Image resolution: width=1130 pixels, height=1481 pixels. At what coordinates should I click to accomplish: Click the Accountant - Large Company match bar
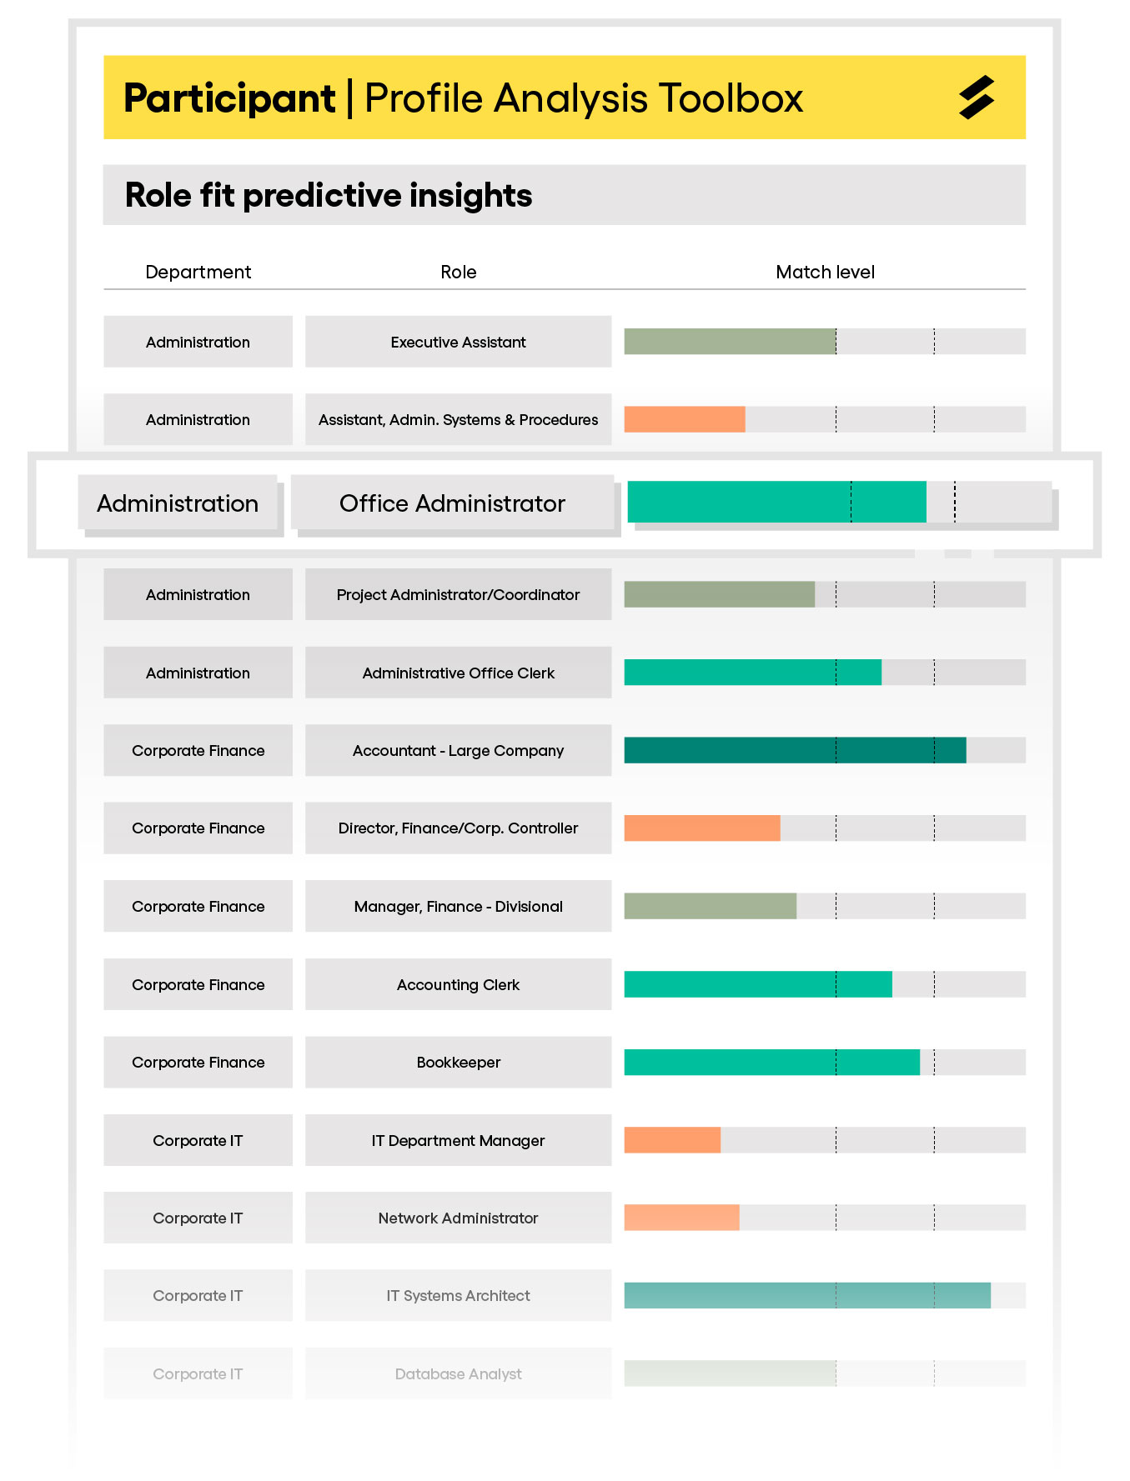pos(795,750)
